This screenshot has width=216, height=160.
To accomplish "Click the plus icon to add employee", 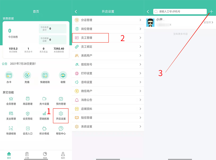I will tap(211, 11).
